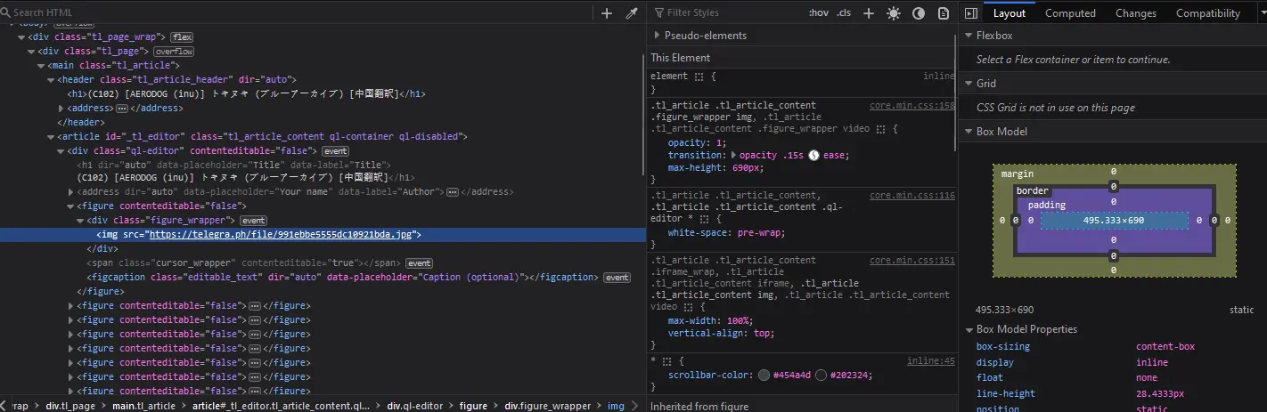
Task: Add a new style rule with plus icon
Action: pyautogui.click(x=869, y=13)
